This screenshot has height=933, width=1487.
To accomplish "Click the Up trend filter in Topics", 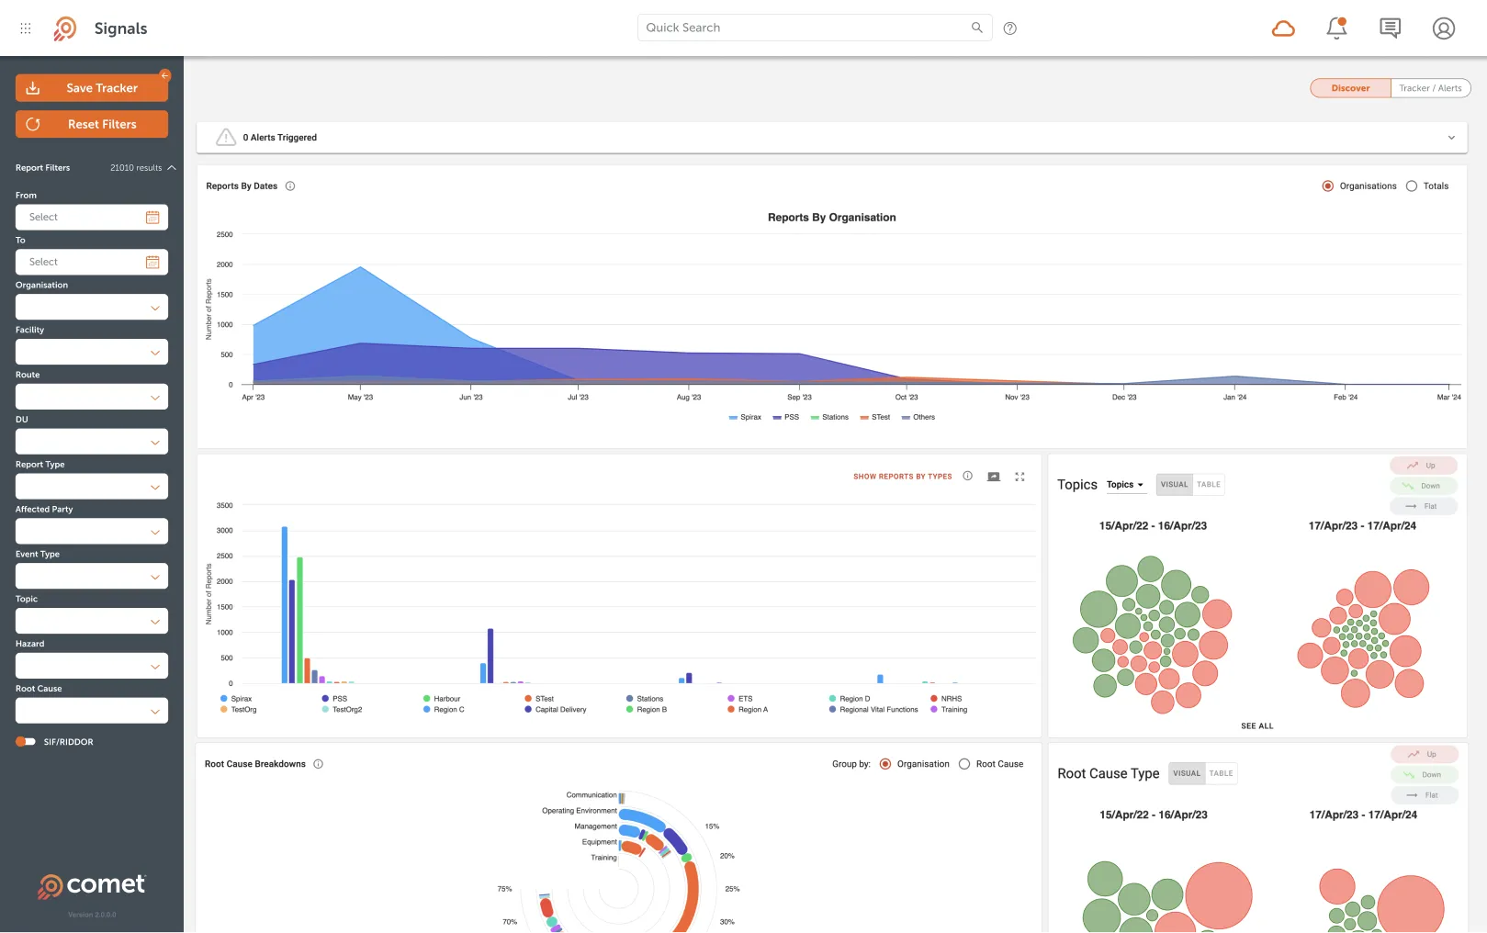I will pyautogui.click(x=1424, y=466).
